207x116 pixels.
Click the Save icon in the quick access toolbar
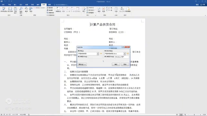2,1
